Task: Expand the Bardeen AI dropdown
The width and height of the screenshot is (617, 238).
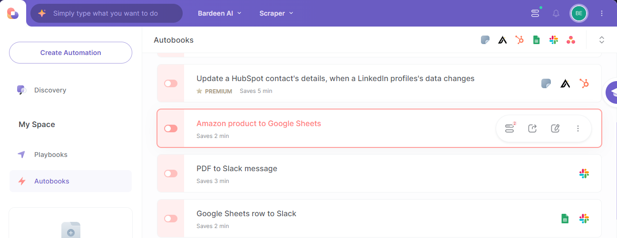Action: (220, 13)
